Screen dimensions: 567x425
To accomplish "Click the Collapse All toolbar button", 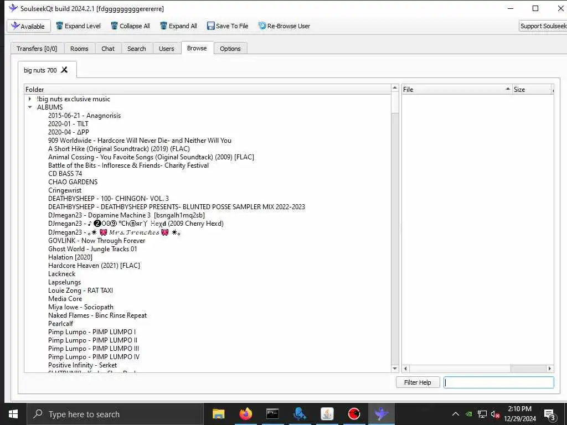I will [130, 26].
